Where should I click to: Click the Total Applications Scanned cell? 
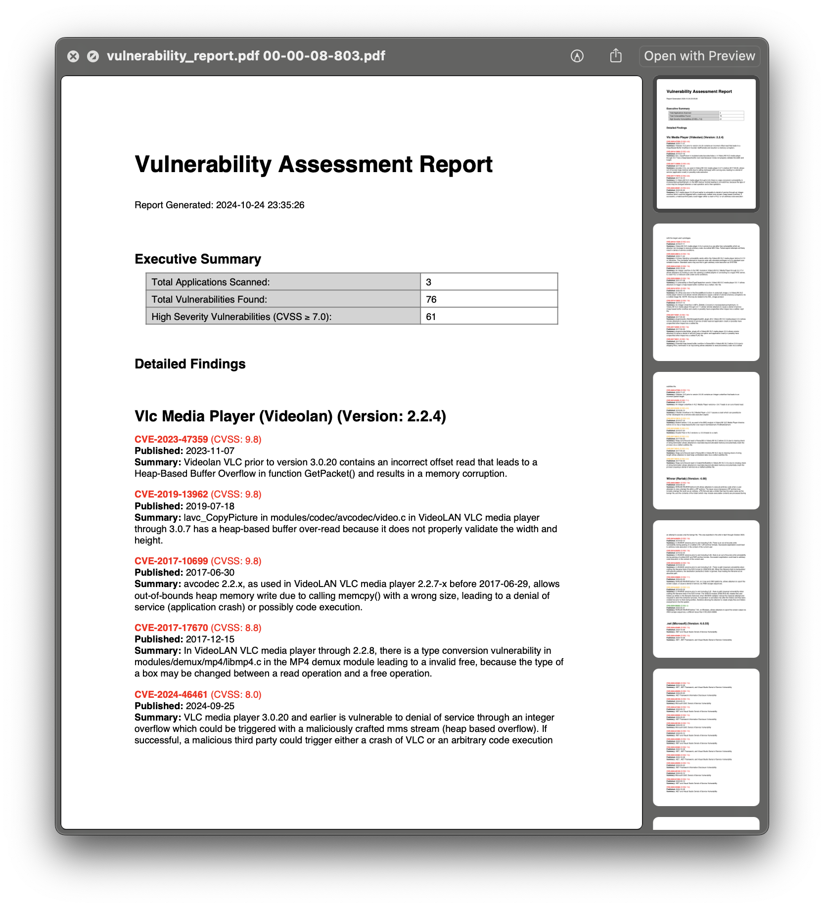283,282
